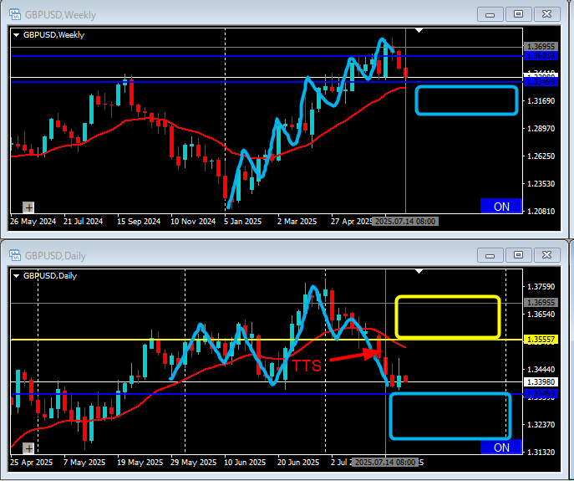Close the GBPUSD,Daily chart window
574x481 pixels.
click(x=547, y=255)
